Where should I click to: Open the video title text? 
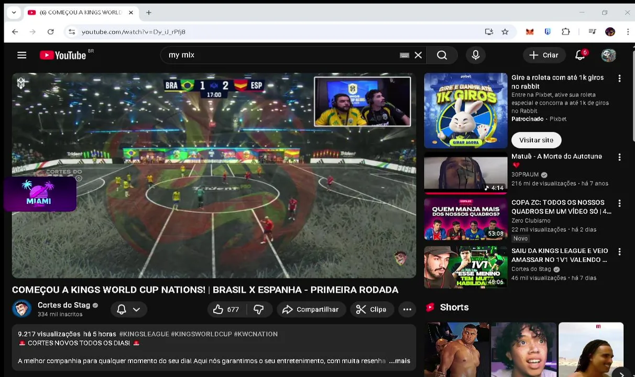coord(205,290)
